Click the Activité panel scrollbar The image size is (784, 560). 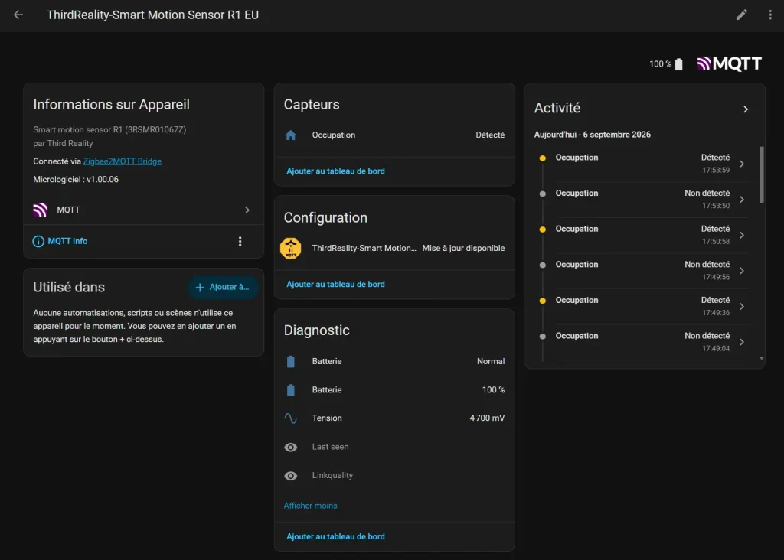point(762,175)
